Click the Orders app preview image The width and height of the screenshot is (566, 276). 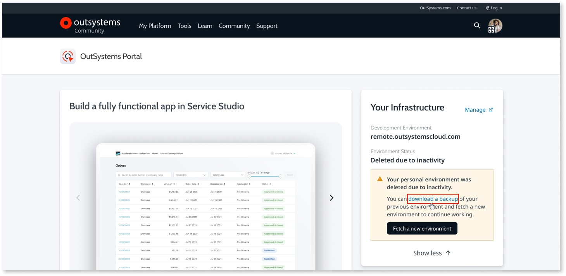click(x=205, y=207)
